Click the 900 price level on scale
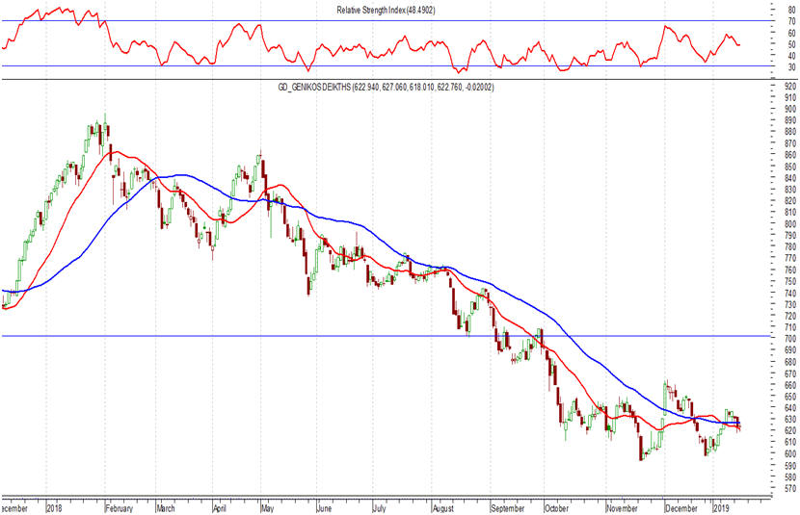800x515 pixels. 790,109
